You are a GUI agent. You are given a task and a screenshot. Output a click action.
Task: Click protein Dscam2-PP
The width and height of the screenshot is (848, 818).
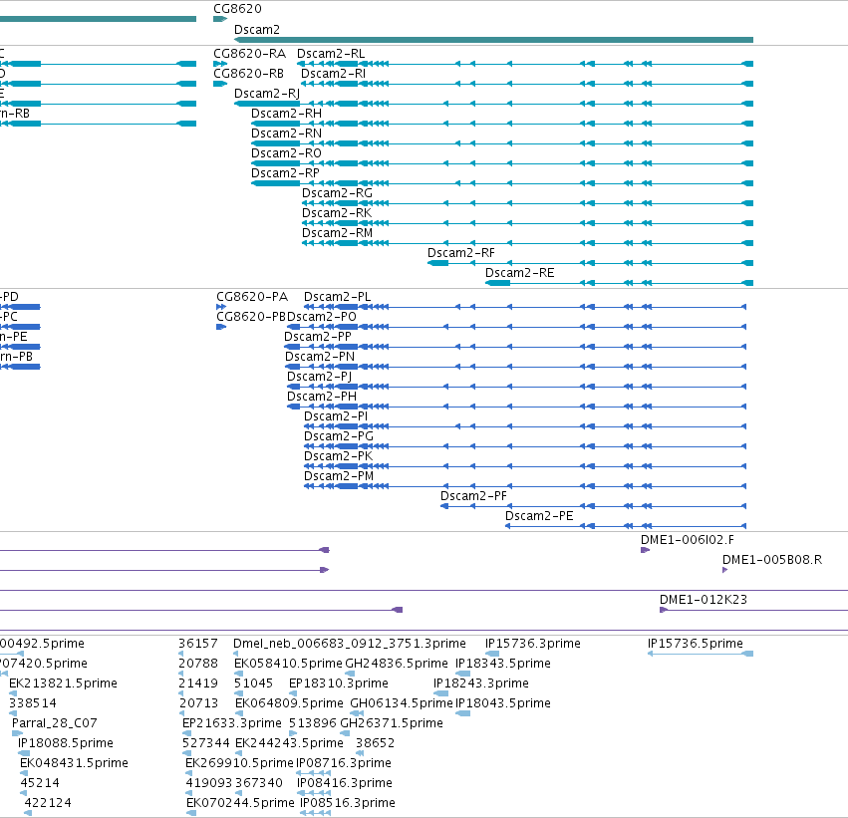515,347
